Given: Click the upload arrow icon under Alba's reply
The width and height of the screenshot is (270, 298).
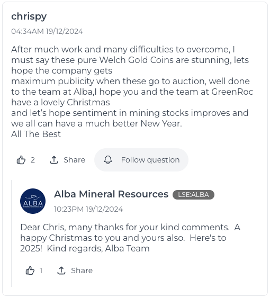Looking at the screenshot, I should click(61, 270).
